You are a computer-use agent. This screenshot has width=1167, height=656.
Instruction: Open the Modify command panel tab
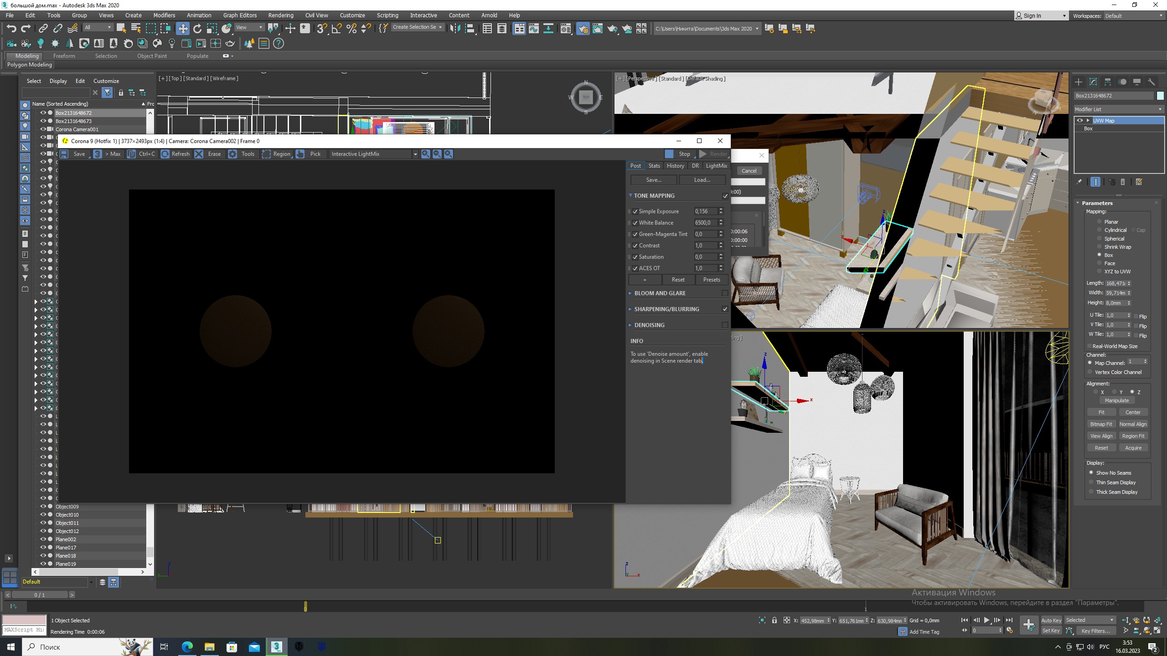pyautogui.click(x=1093, y=82)
